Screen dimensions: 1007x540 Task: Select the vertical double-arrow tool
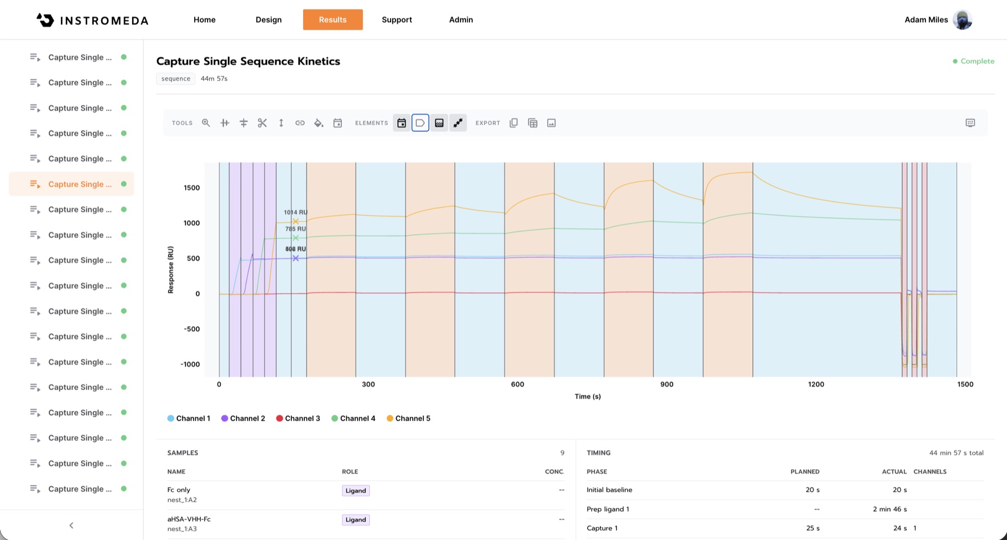point(281,123)
